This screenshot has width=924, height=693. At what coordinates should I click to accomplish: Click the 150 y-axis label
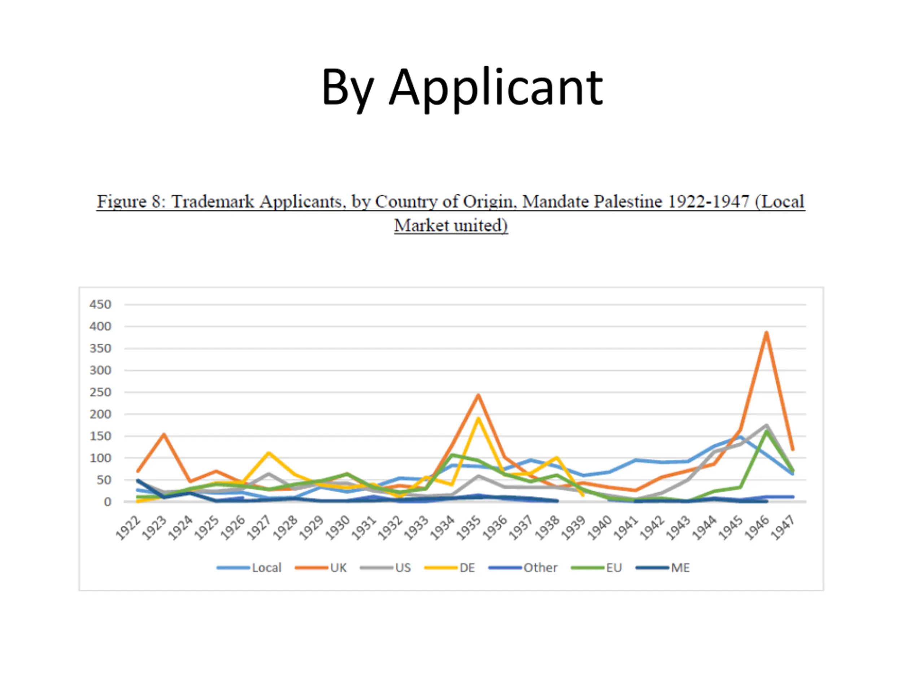tap(100, 436)
